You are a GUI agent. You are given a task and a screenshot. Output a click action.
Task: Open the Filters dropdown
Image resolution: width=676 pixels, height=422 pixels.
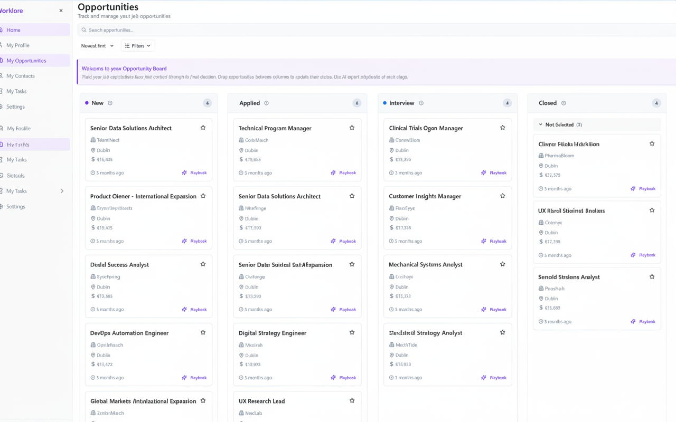tap(138, 46)
